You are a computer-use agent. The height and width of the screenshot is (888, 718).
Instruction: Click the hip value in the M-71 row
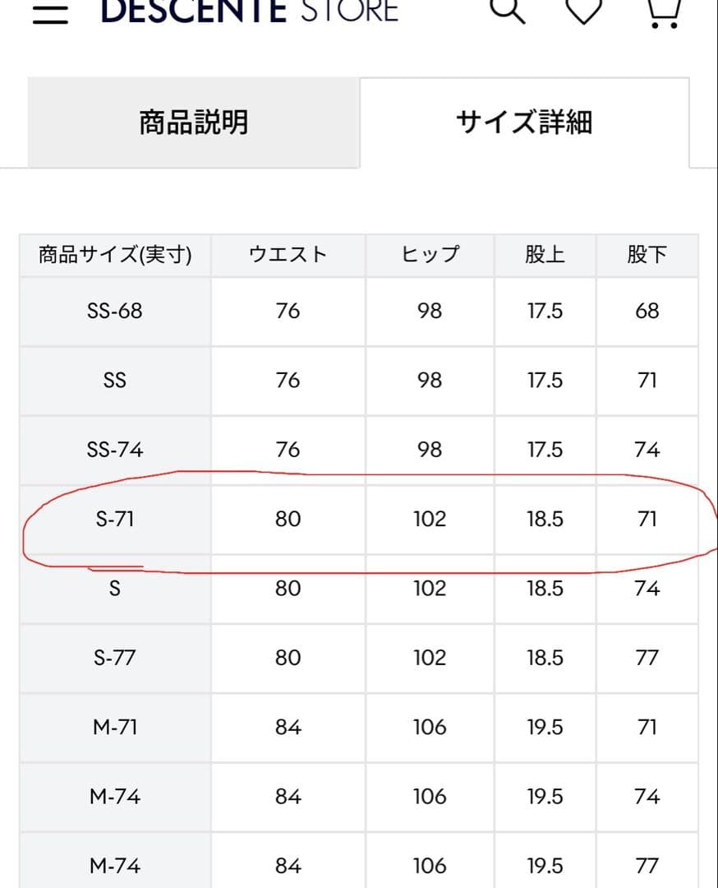(430, 727)
